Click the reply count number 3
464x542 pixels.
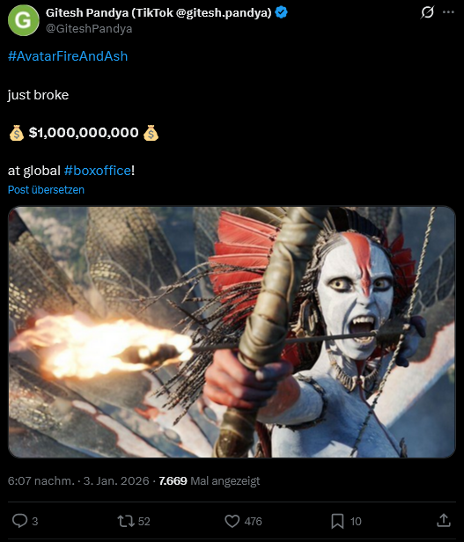tap(34, 521)
